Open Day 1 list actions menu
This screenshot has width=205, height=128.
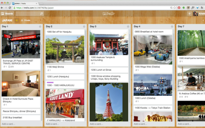[x=40, y=27]
